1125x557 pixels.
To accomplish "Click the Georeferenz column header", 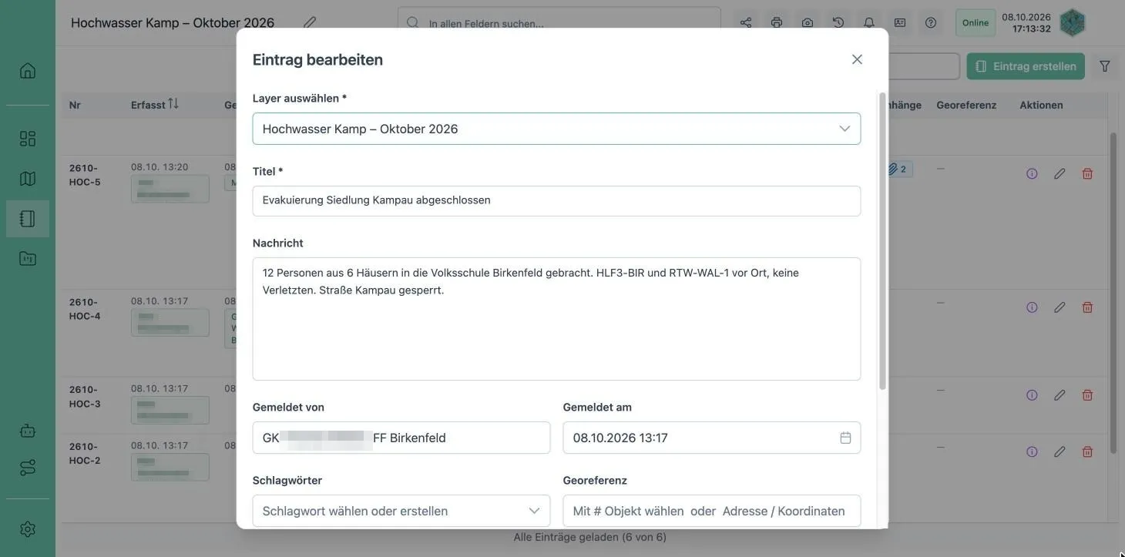I will pyautogui.click(x=966, y=105).
